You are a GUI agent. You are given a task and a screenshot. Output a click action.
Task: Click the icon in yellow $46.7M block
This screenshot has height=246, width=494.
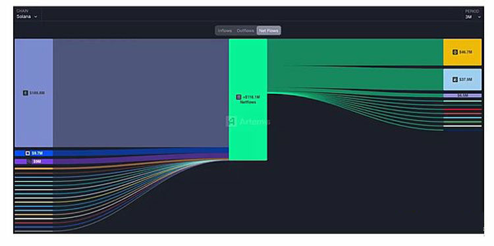click(455, 52)
